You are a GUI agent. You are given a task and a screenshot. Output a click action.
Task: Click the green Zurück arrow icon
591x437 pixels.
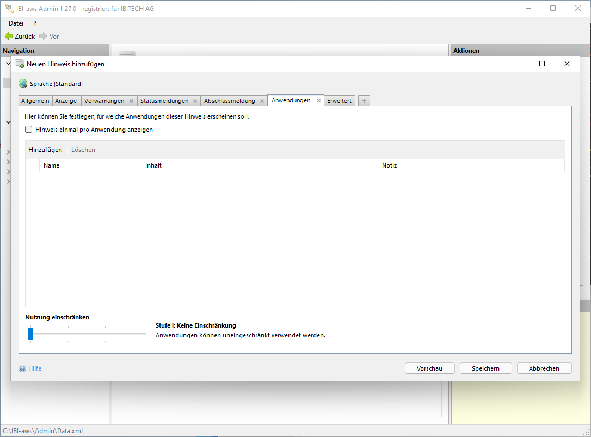8,36
